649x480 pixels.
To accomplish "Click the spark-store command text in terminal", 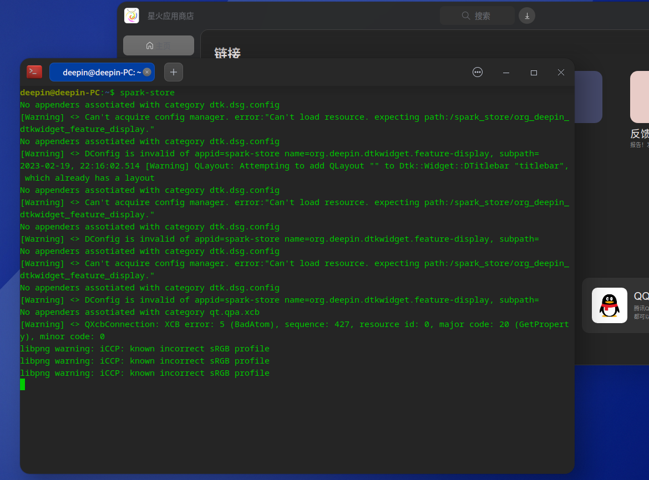I will (x=148, y=93).
